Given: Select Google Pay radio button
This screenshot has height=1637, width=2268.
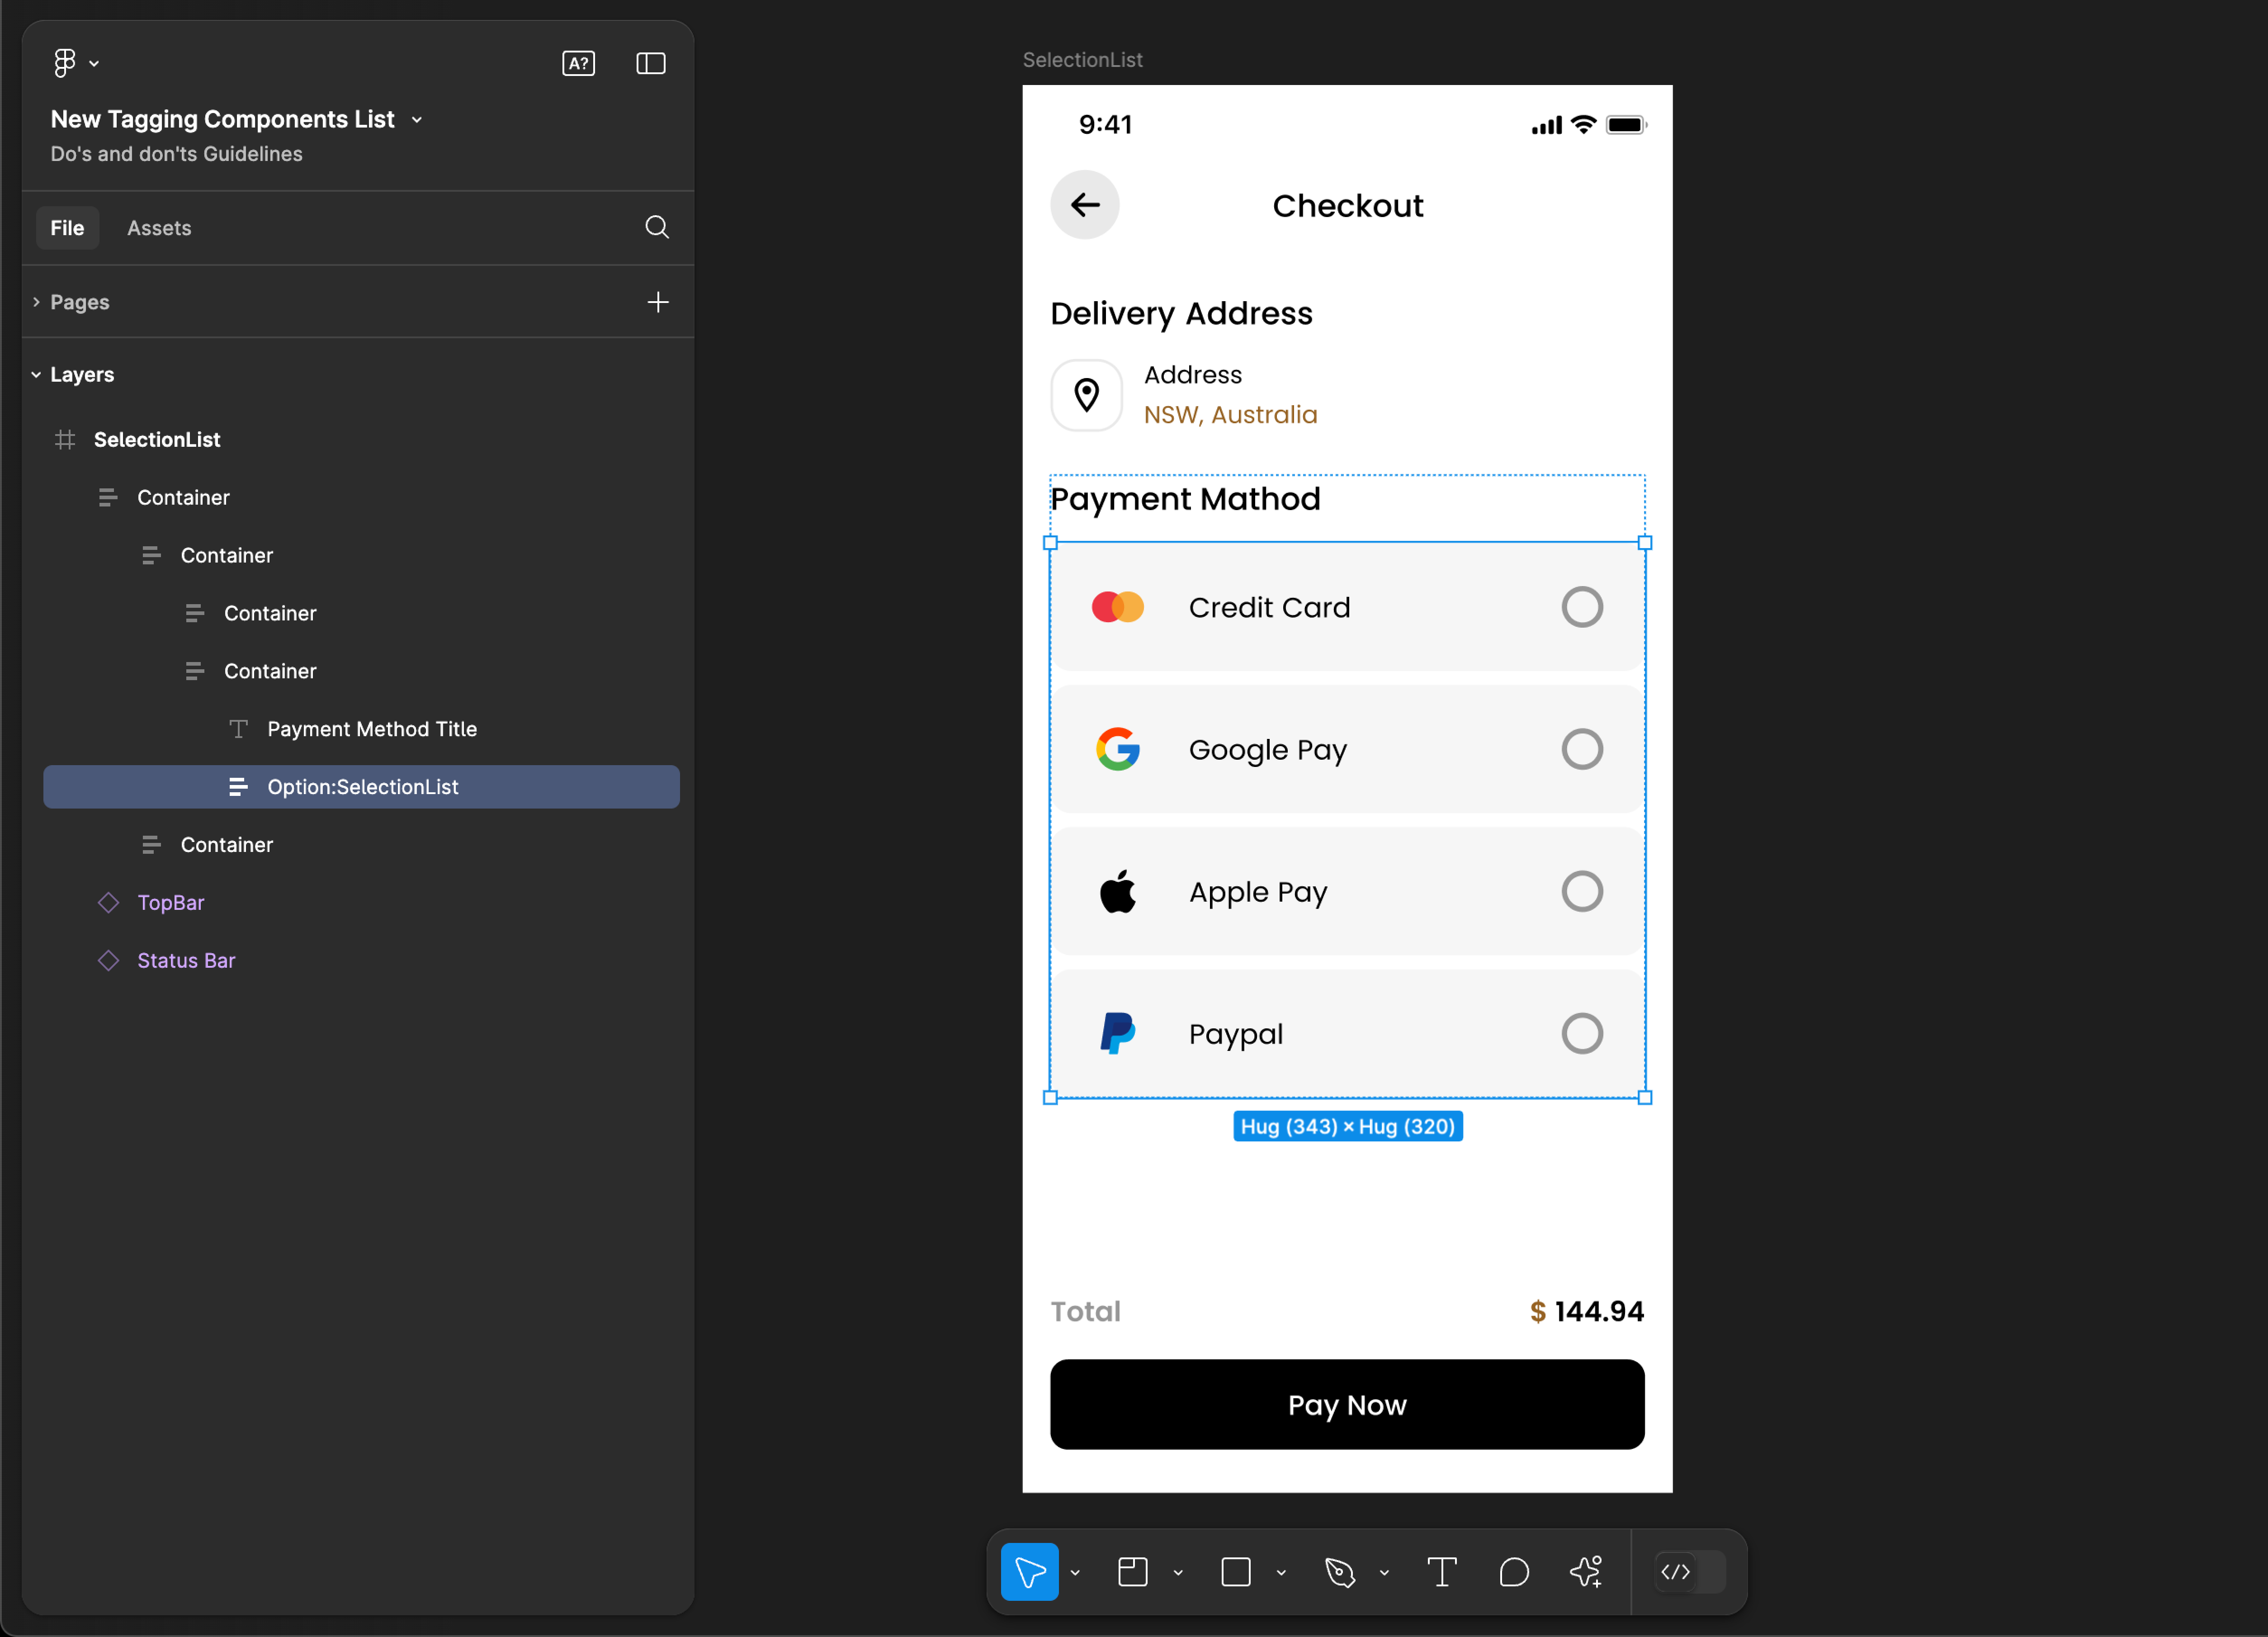Looking at the screenshot, I should [1579, 748].
